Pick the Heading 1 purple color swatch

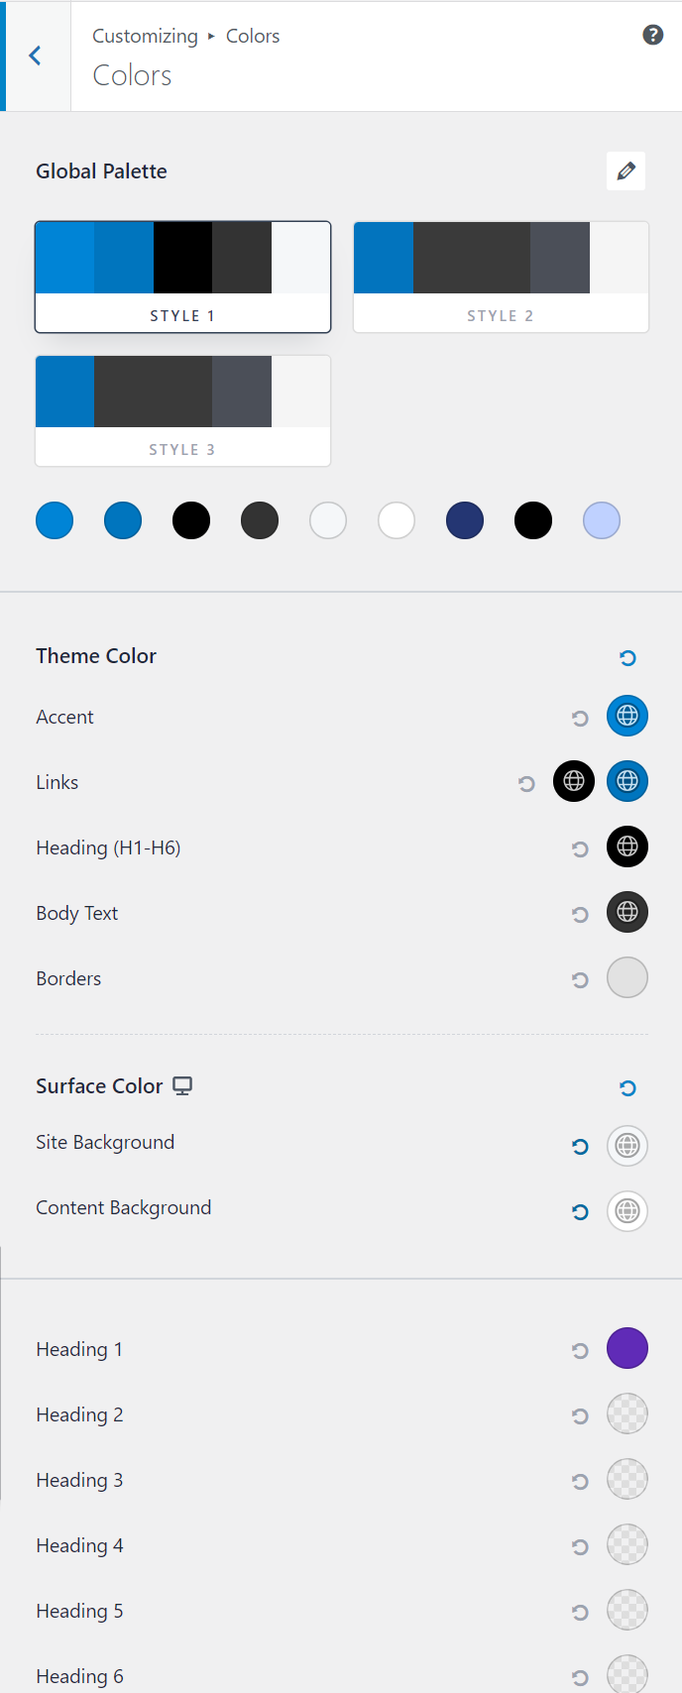(627, 1348)
